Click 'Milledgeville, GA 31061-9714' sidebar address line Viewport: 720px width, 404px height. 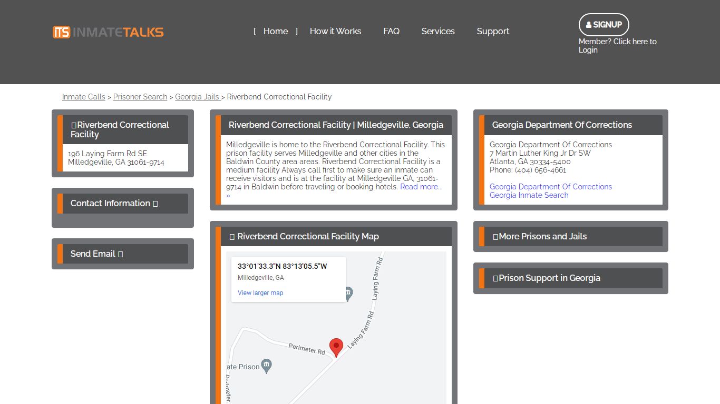(116, 162)
